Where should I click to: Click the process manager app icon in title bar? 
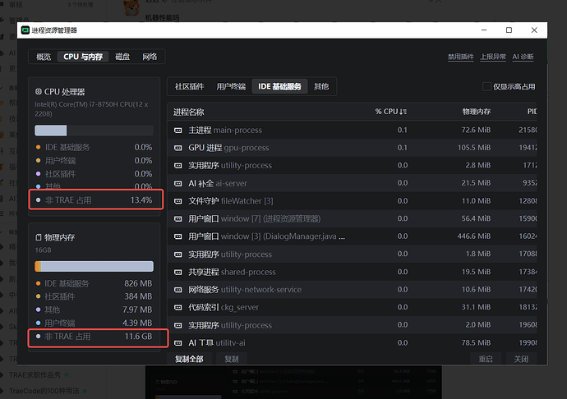pos(25,30)
